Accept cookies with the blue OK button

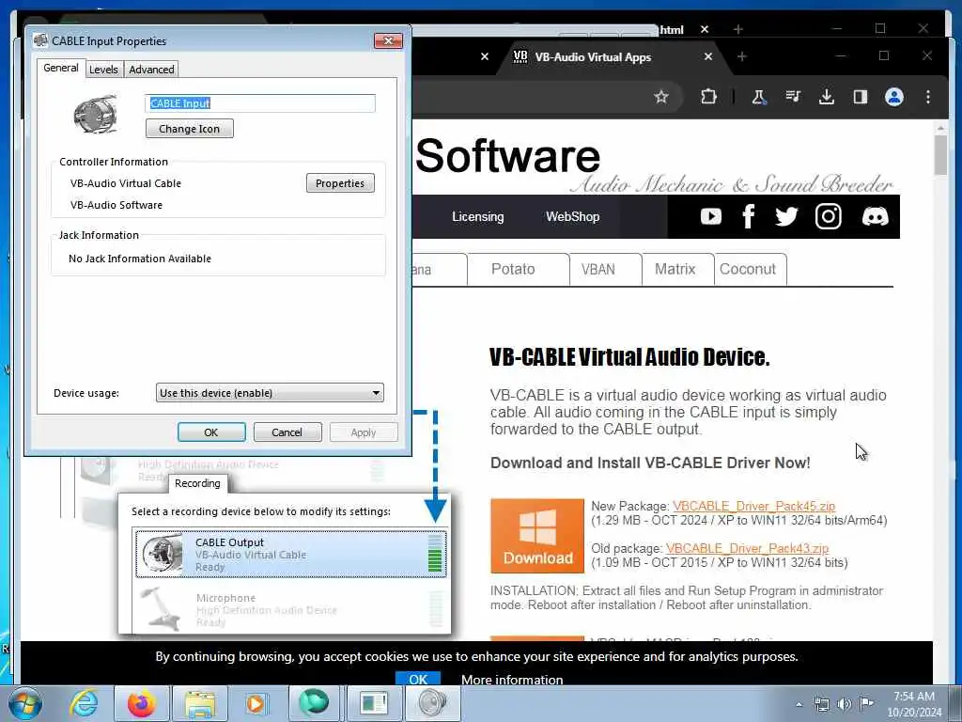418,679
